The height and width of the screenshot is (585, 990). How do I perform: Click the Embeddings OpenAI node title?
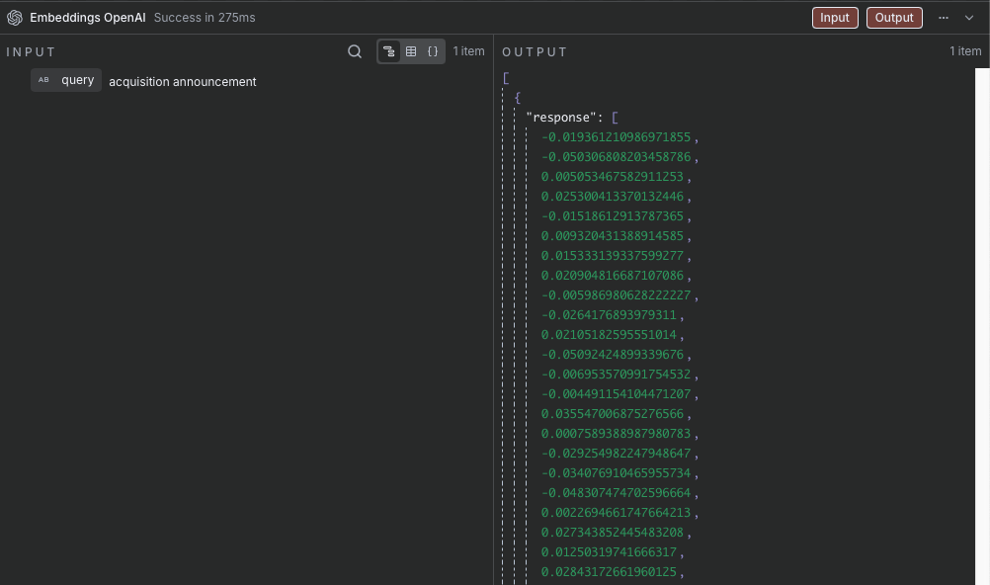point(88,18)
